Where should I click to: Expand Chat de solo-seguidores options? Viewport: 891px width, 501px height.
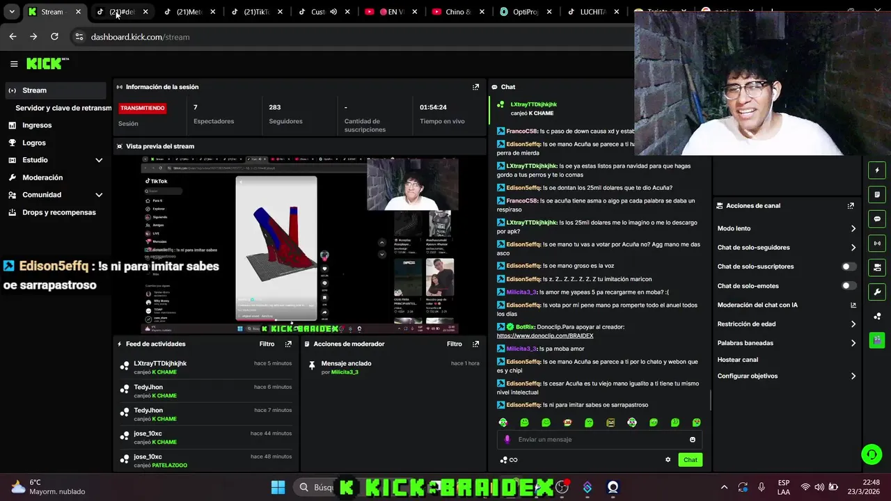tap(853, 248)
